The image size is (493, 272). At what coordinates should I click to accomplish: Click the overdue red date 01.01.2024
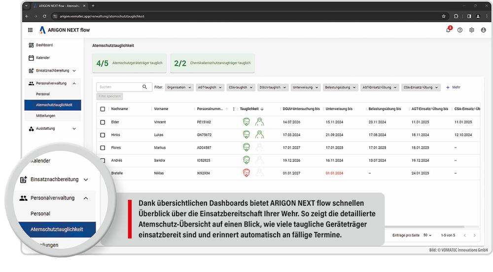click(335, 173)
